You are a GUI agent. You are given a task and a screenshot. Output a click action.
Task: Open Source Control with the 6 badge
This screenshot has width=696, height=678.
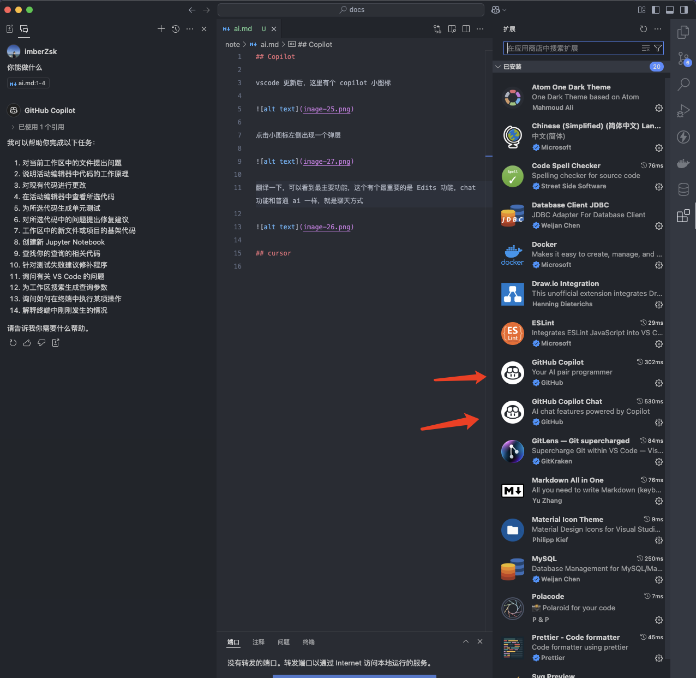pyautogui.click(x=683, y=58)
